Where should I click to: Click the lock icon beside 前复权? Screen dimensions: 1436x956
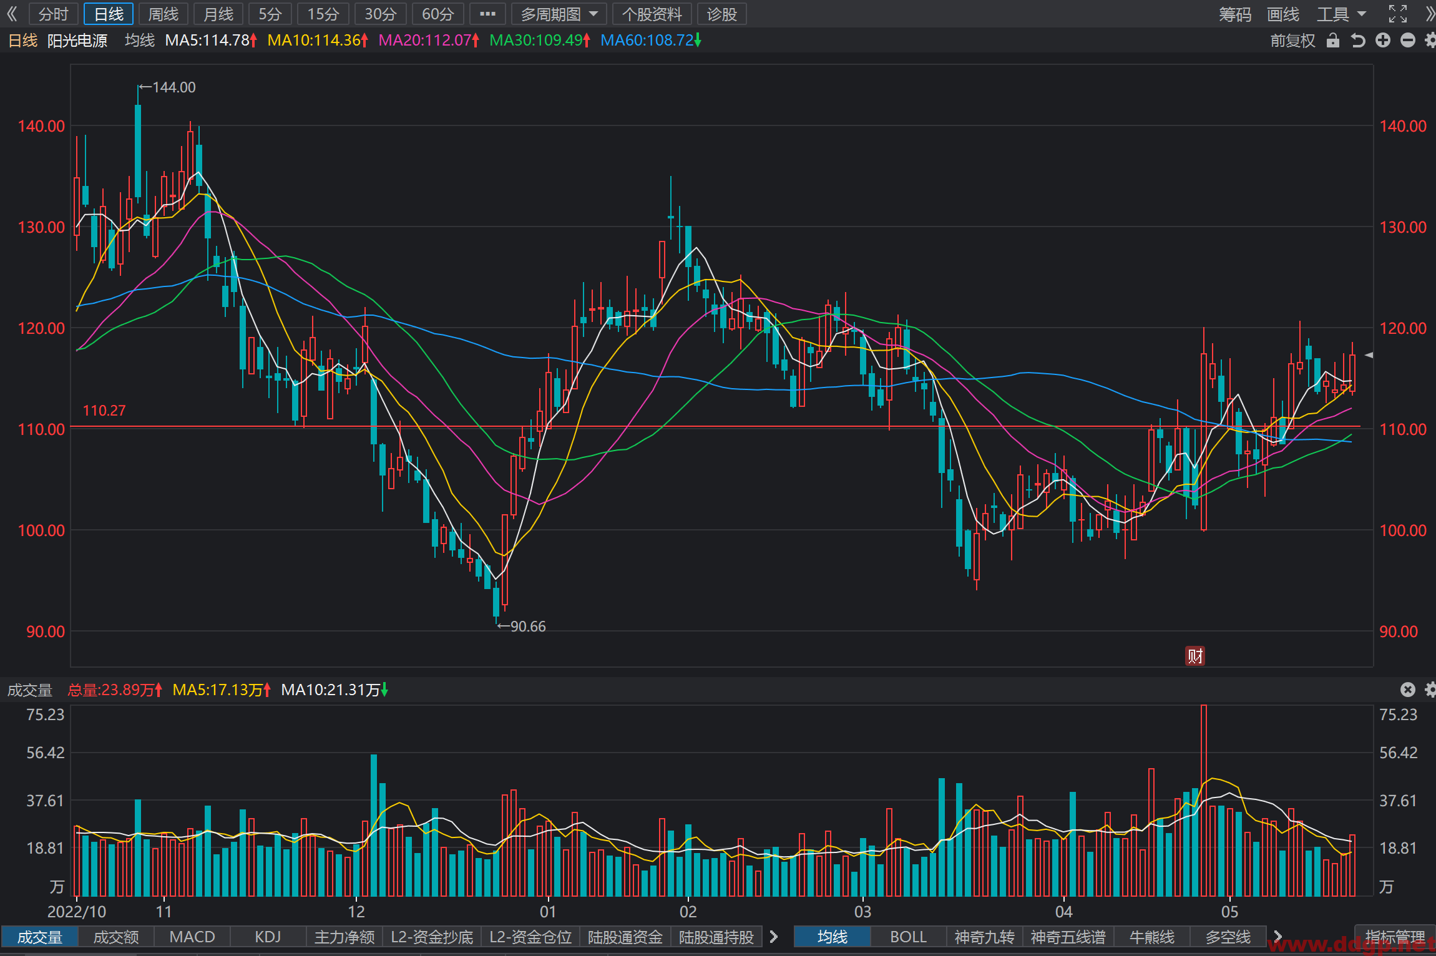pyautogui.click(x=1333, y=41)
